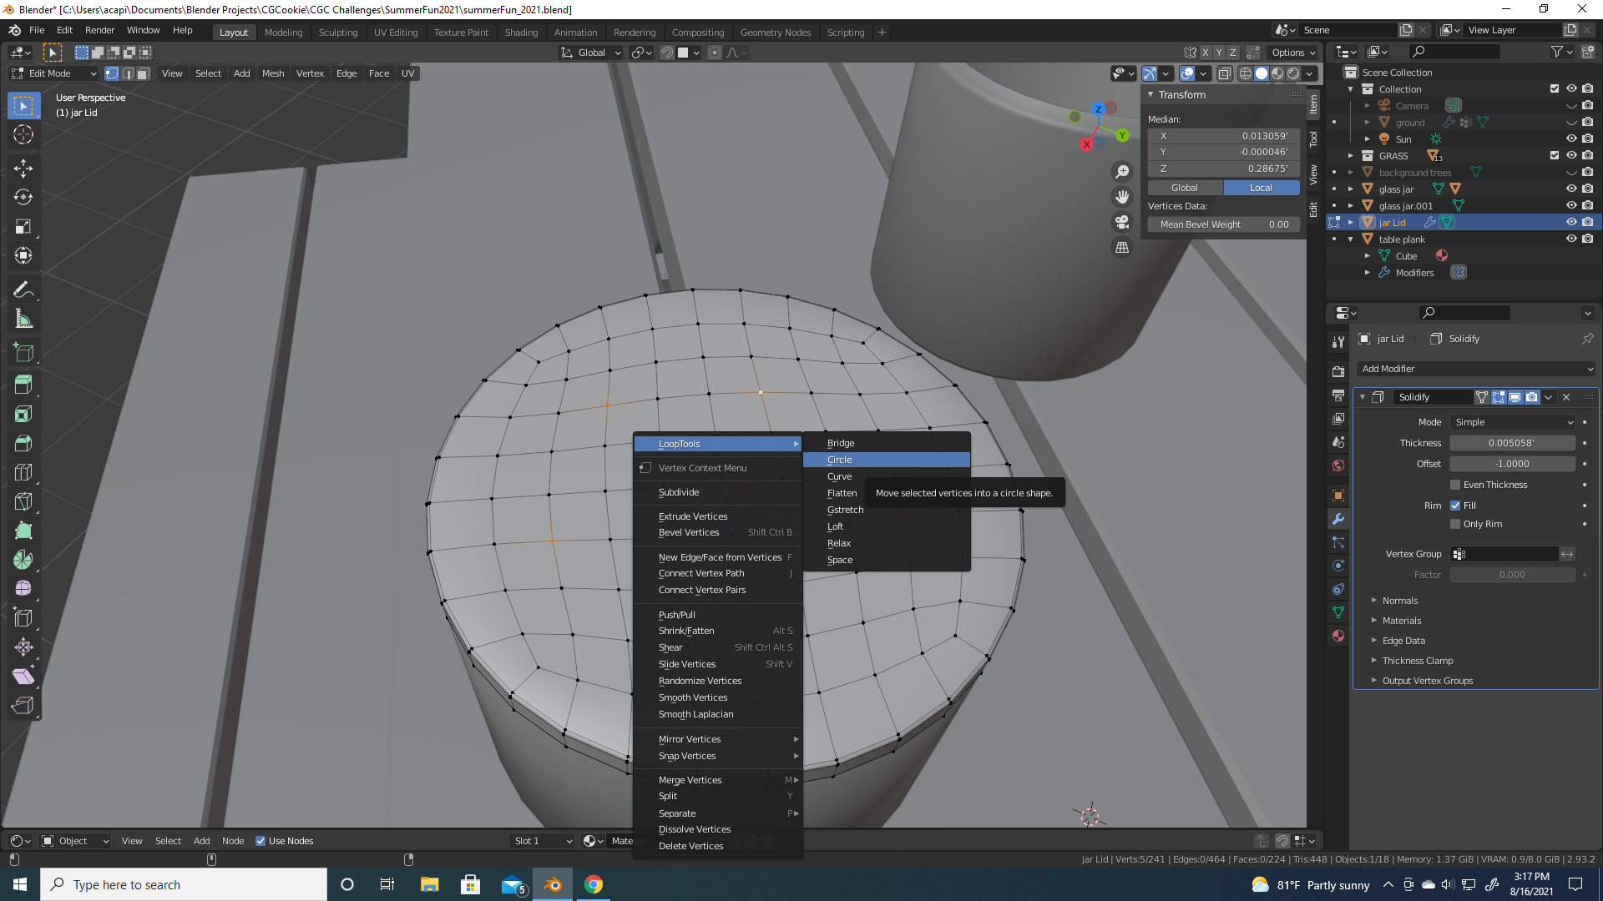Open the Solidify Mode dropdown
Screen dimensions: 1603x901
coord(1513,422)
